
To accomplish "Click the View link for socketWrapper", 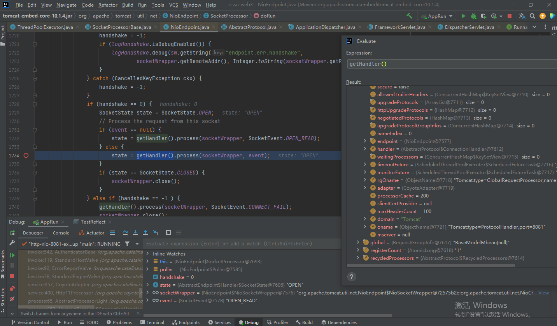I will point(543,293).
